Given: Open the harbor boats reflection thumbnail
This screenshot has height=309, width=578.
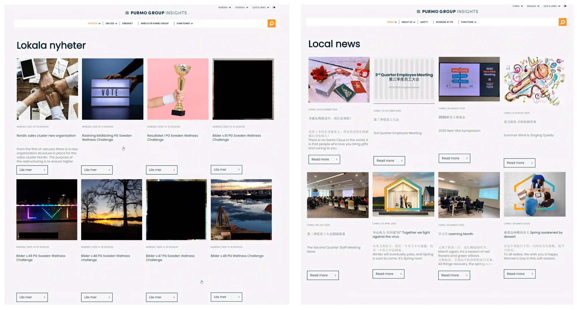Looking at the screenshot, I should click(241, 210).
